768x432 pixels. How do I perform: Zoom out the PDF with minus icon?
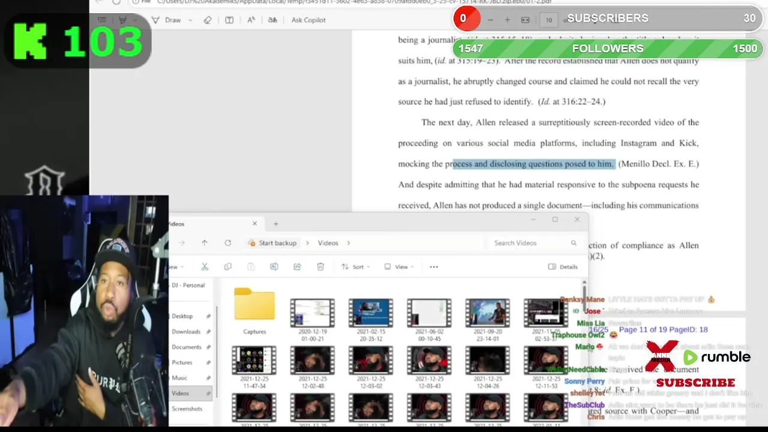[490, 20]
